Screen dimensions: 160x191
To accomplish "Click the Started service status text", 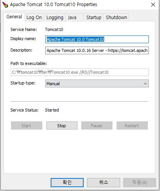I will (x=52, y=110).
